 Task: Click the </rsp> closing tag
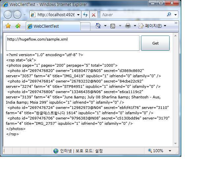(x=13, y=134)
